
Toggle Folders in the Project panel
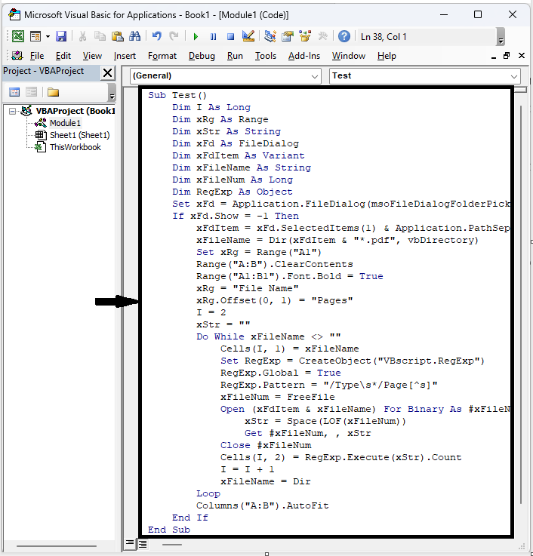[53, 92]
